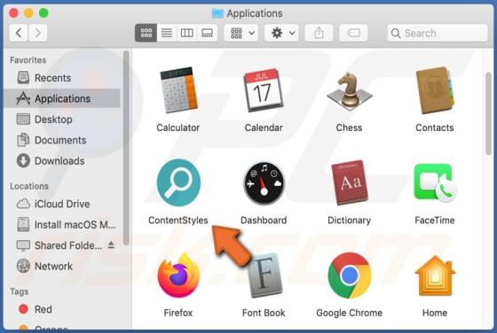The width and height of the screenshot is (497, 333).
Task: Select the Font Book app icon
Action: pyautogui.click(x=265, y=275)
